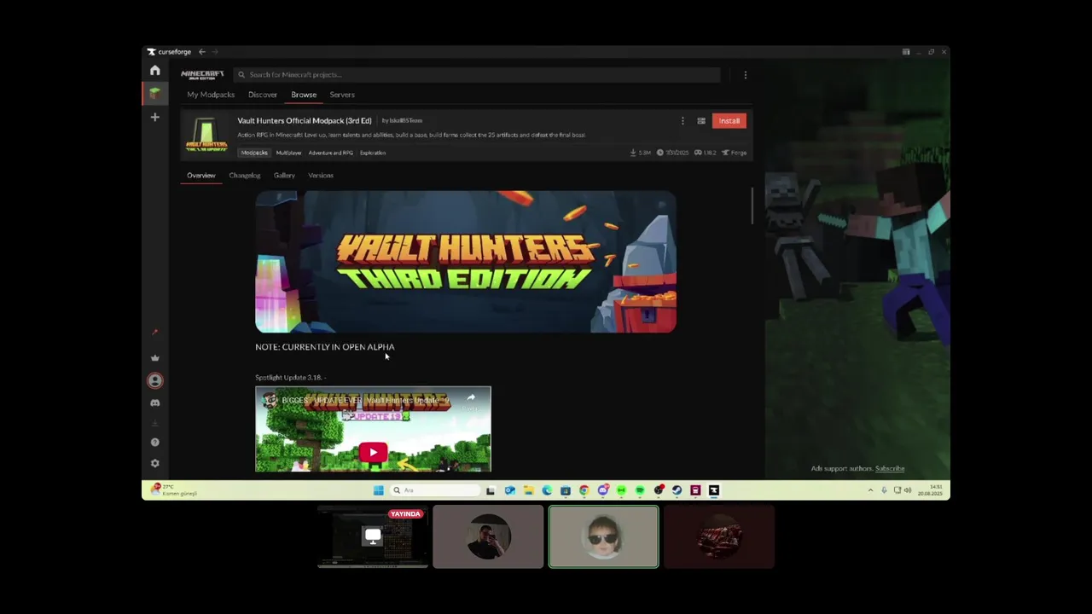
Task: Show hidden system tray icons chevron
Action: coord(870,490)
